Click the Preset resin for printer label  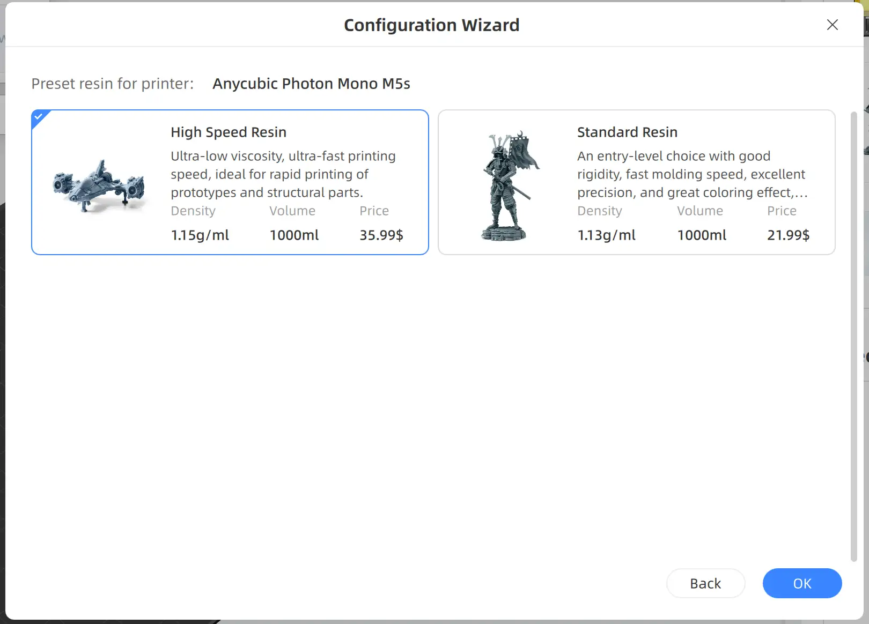point(113,84)
